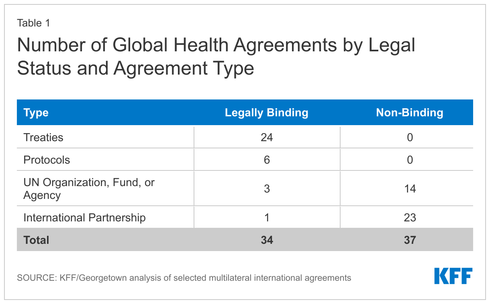Click the UN Organization legally binding value 3
The width and height of the screenshot is (490, 304).
point(267,189)
